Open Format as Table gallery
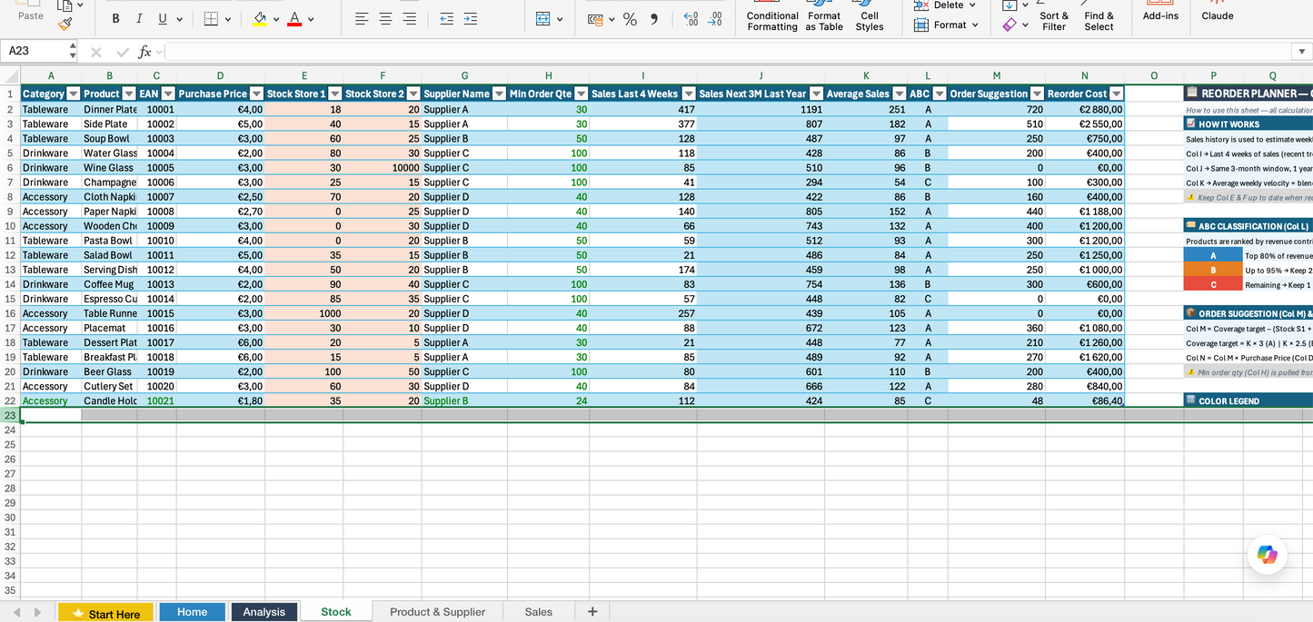This screenshot has width=1313, height=622. 824,17
